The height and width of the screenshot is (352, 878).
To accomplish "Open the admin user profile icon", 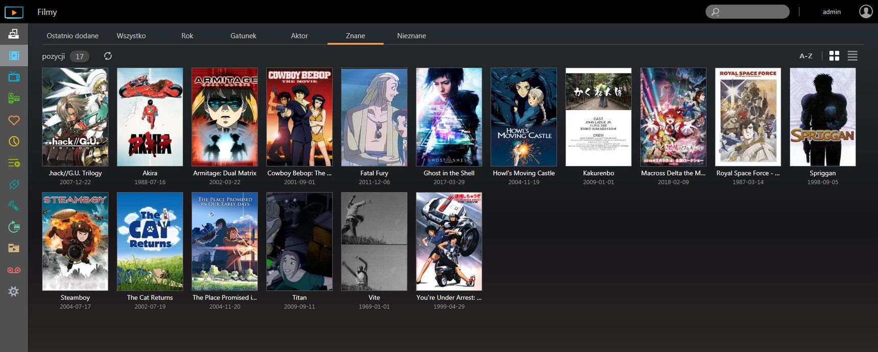I will pos(866,11).
